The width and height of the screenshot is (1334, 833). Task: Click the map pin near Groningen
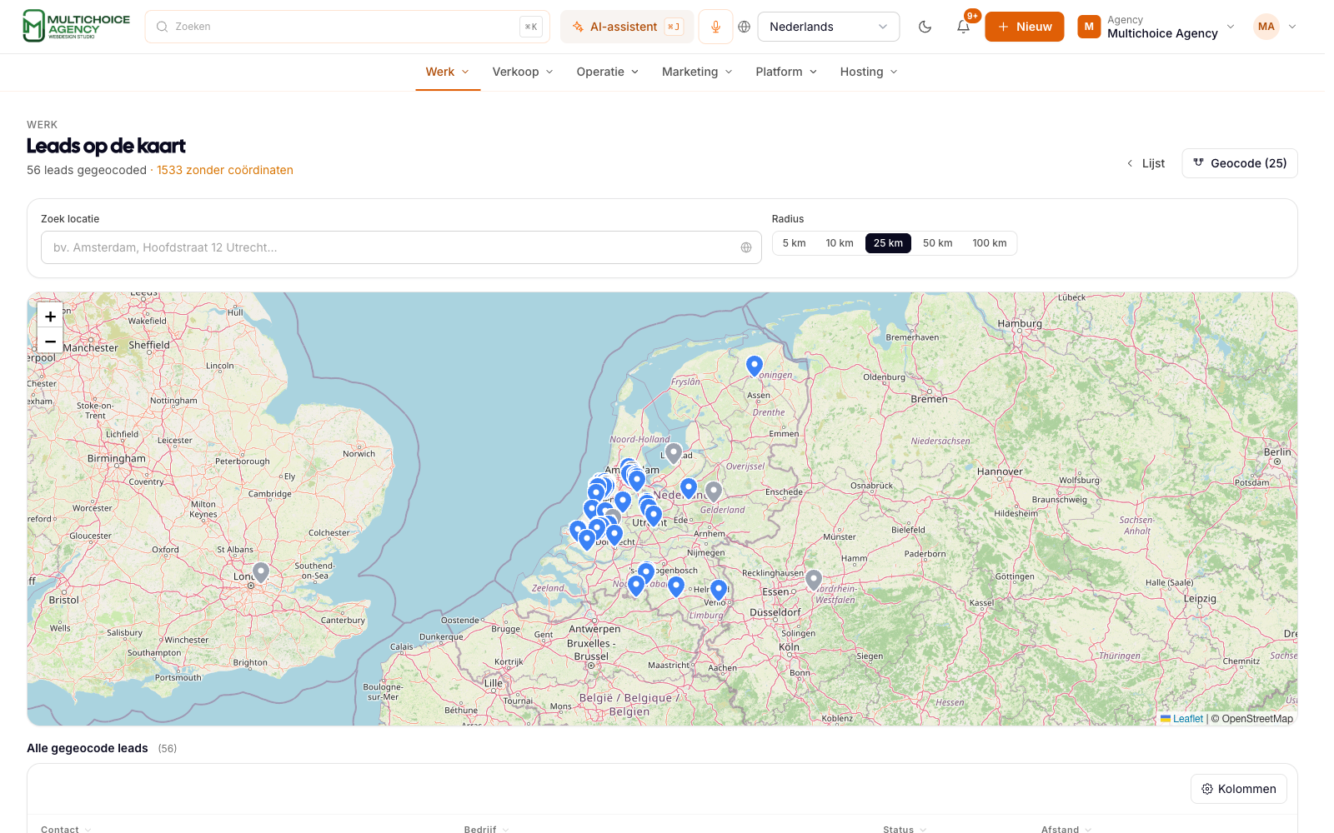coord(755,366)
